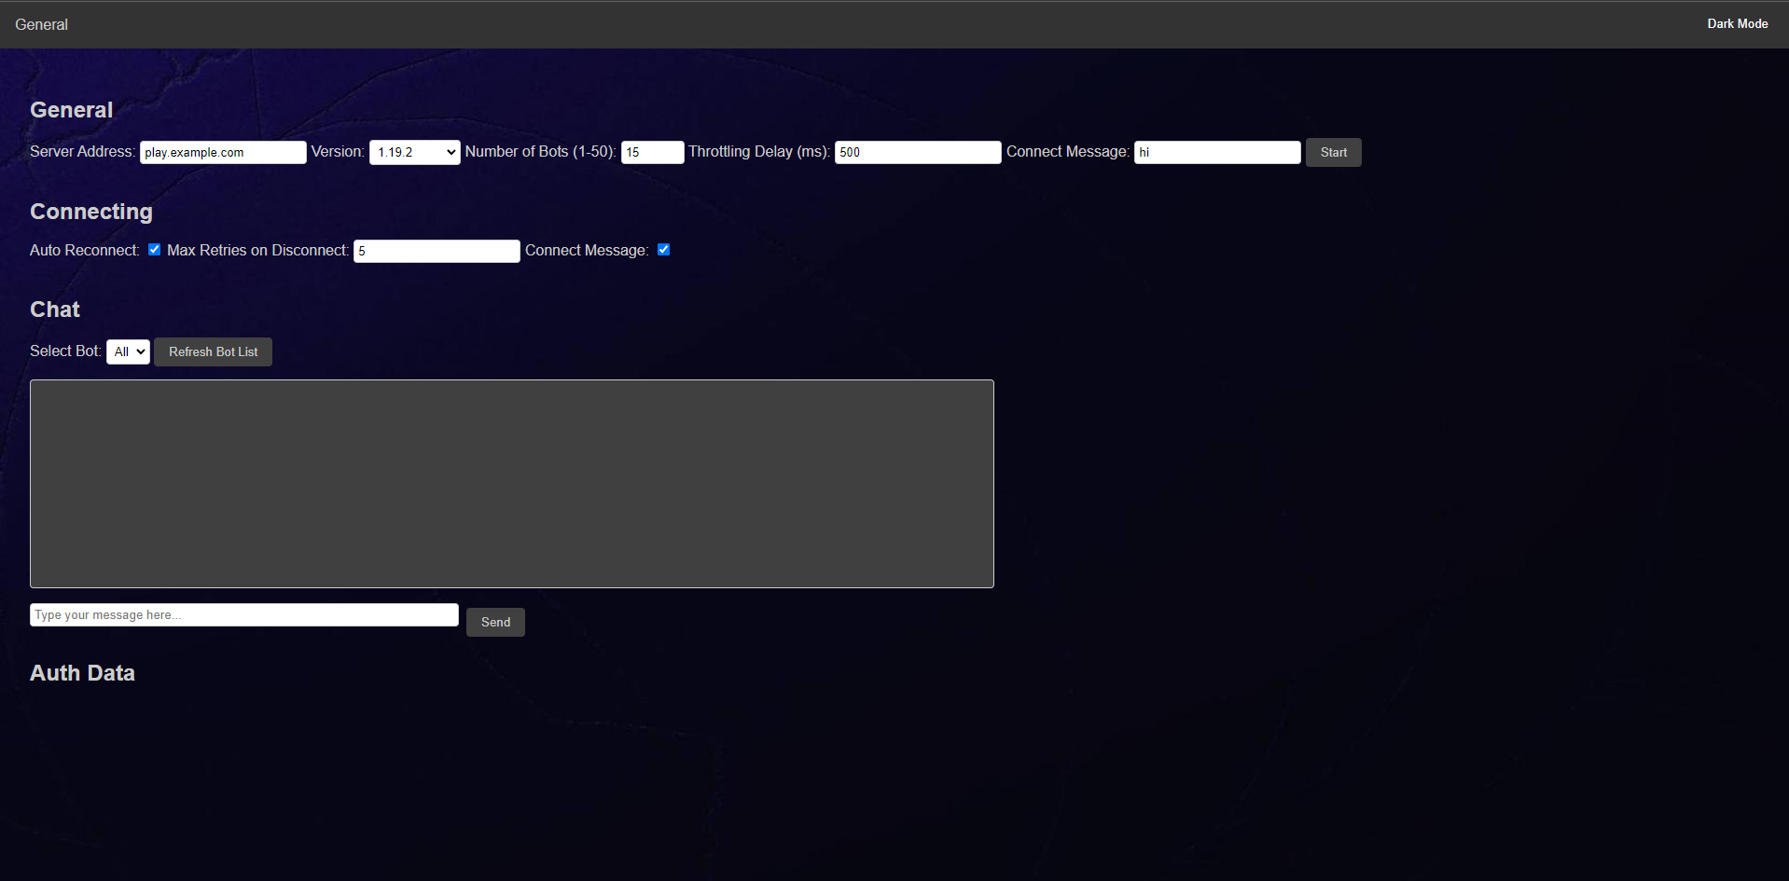Click the Number of Bots field
Screen dimensions: 1789x881
(652, 152)
